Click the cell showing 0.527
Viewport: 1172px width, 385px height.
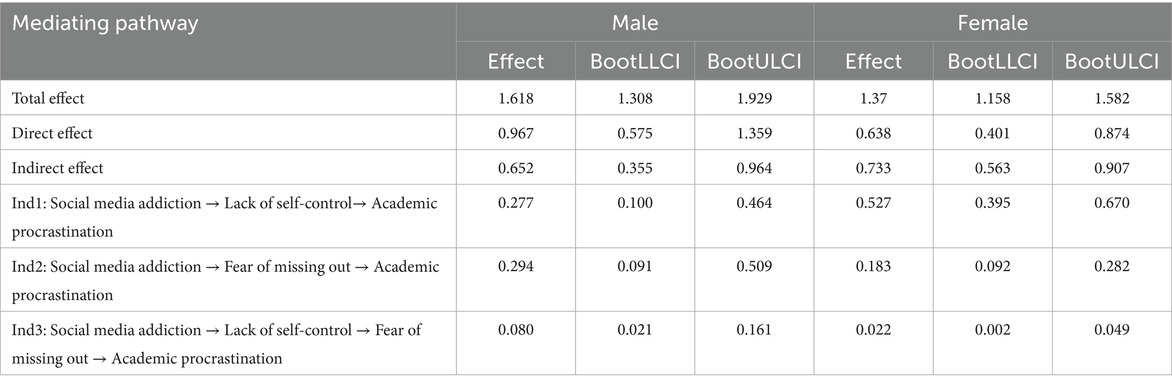(x=873, y=203)
